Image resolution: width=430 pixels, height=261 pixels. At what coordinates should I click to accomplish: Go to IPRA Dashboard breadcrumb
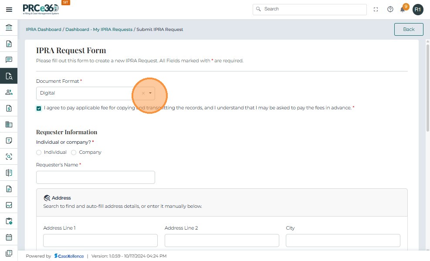(x=44, y=30)
